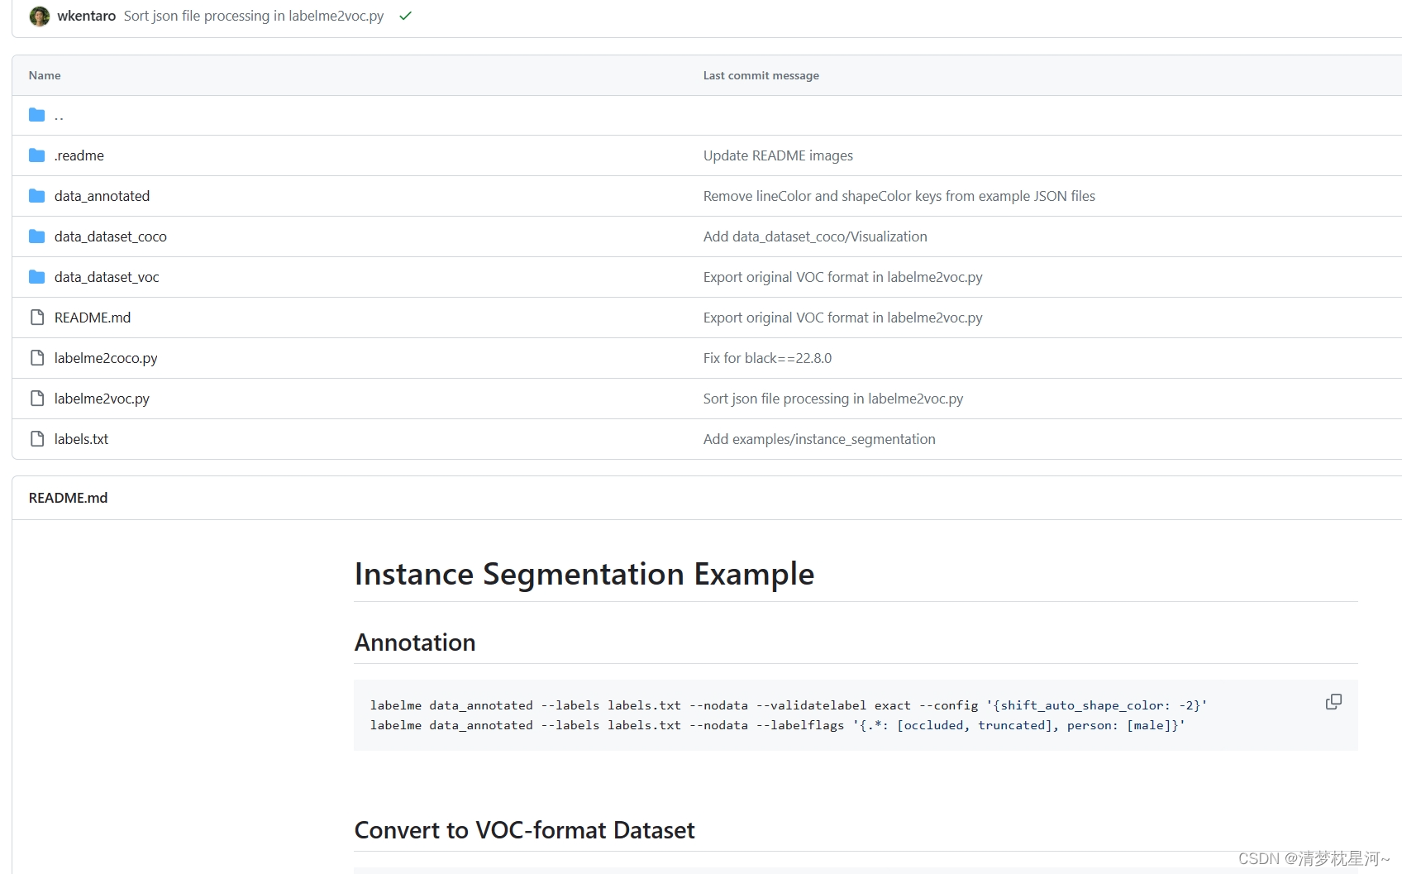Viewport: 1402px width, 874px height.
Task: Open labelme2voc.py file
Action: point(102,399)
